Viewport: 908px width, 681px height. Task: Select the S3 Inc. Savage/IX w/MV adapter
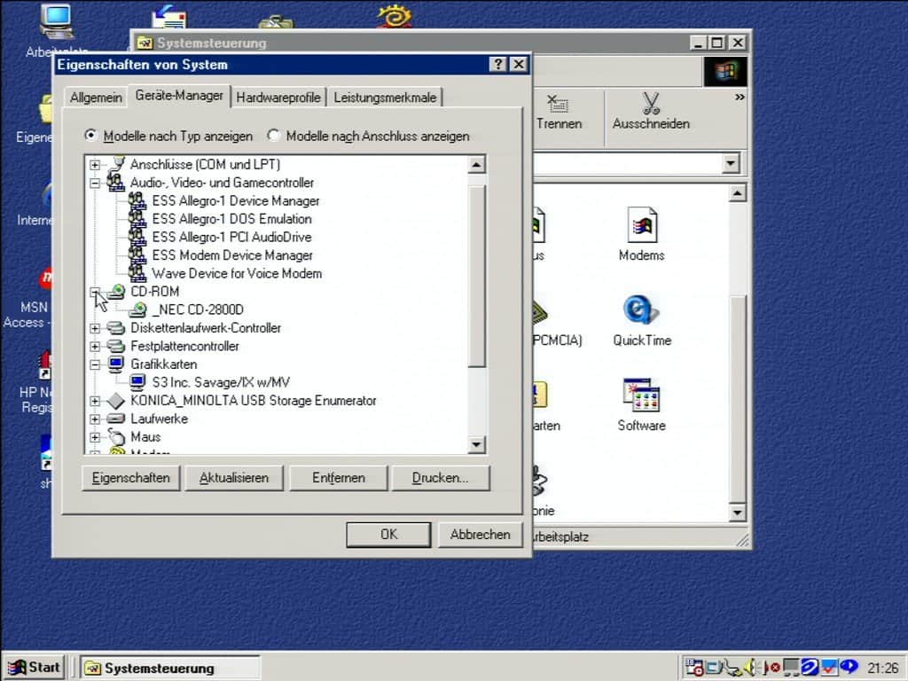221,382
